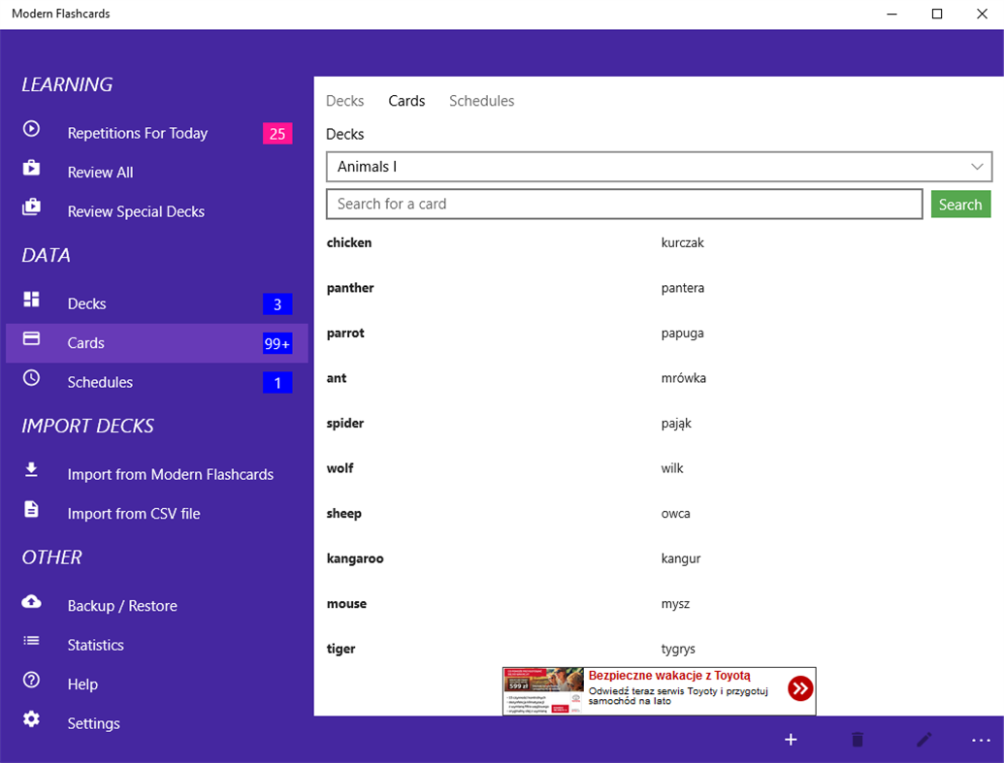Click the Review All briefcase icon
Image resolution: width=1004 pixels, height=763 pixels.
[x=30, y=167]
